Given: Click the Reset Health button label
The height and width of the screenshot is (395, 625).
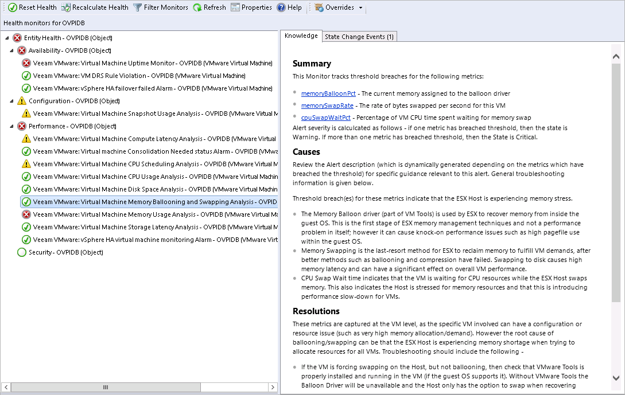Looking at the screenshot, I should click(x=38, y=7).
